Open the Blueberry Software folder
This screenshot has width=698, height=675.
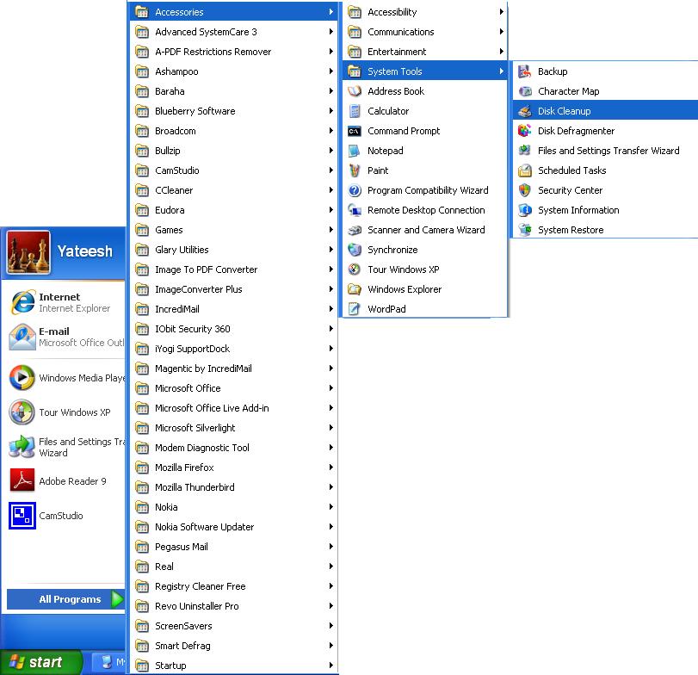coord(234,111)
